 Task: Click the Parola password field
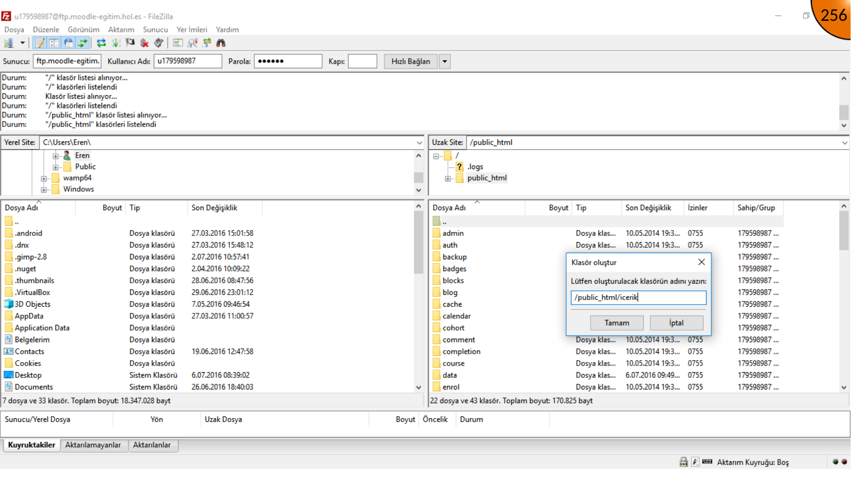(288, 61)
